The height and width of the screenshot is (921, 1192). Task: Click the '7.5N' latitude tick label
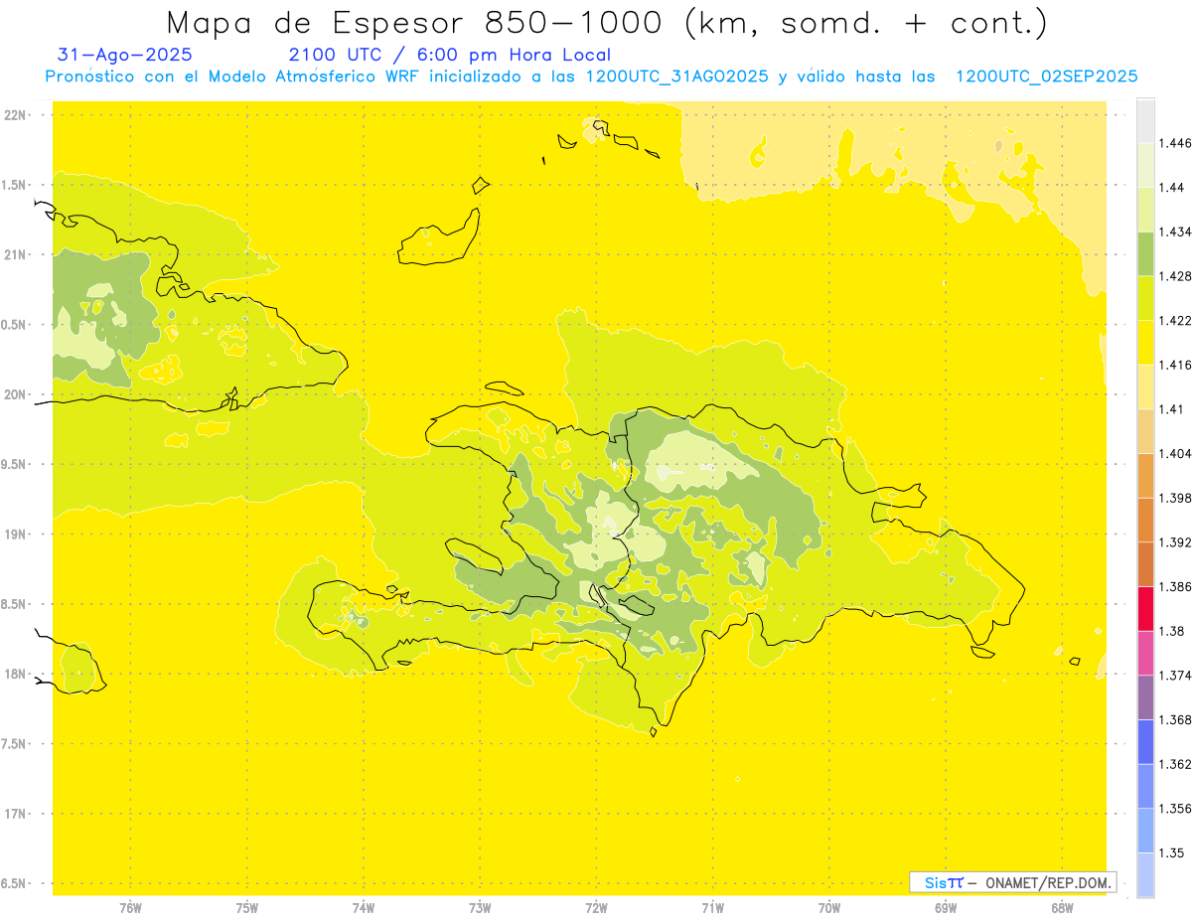(x=15, y=744)
